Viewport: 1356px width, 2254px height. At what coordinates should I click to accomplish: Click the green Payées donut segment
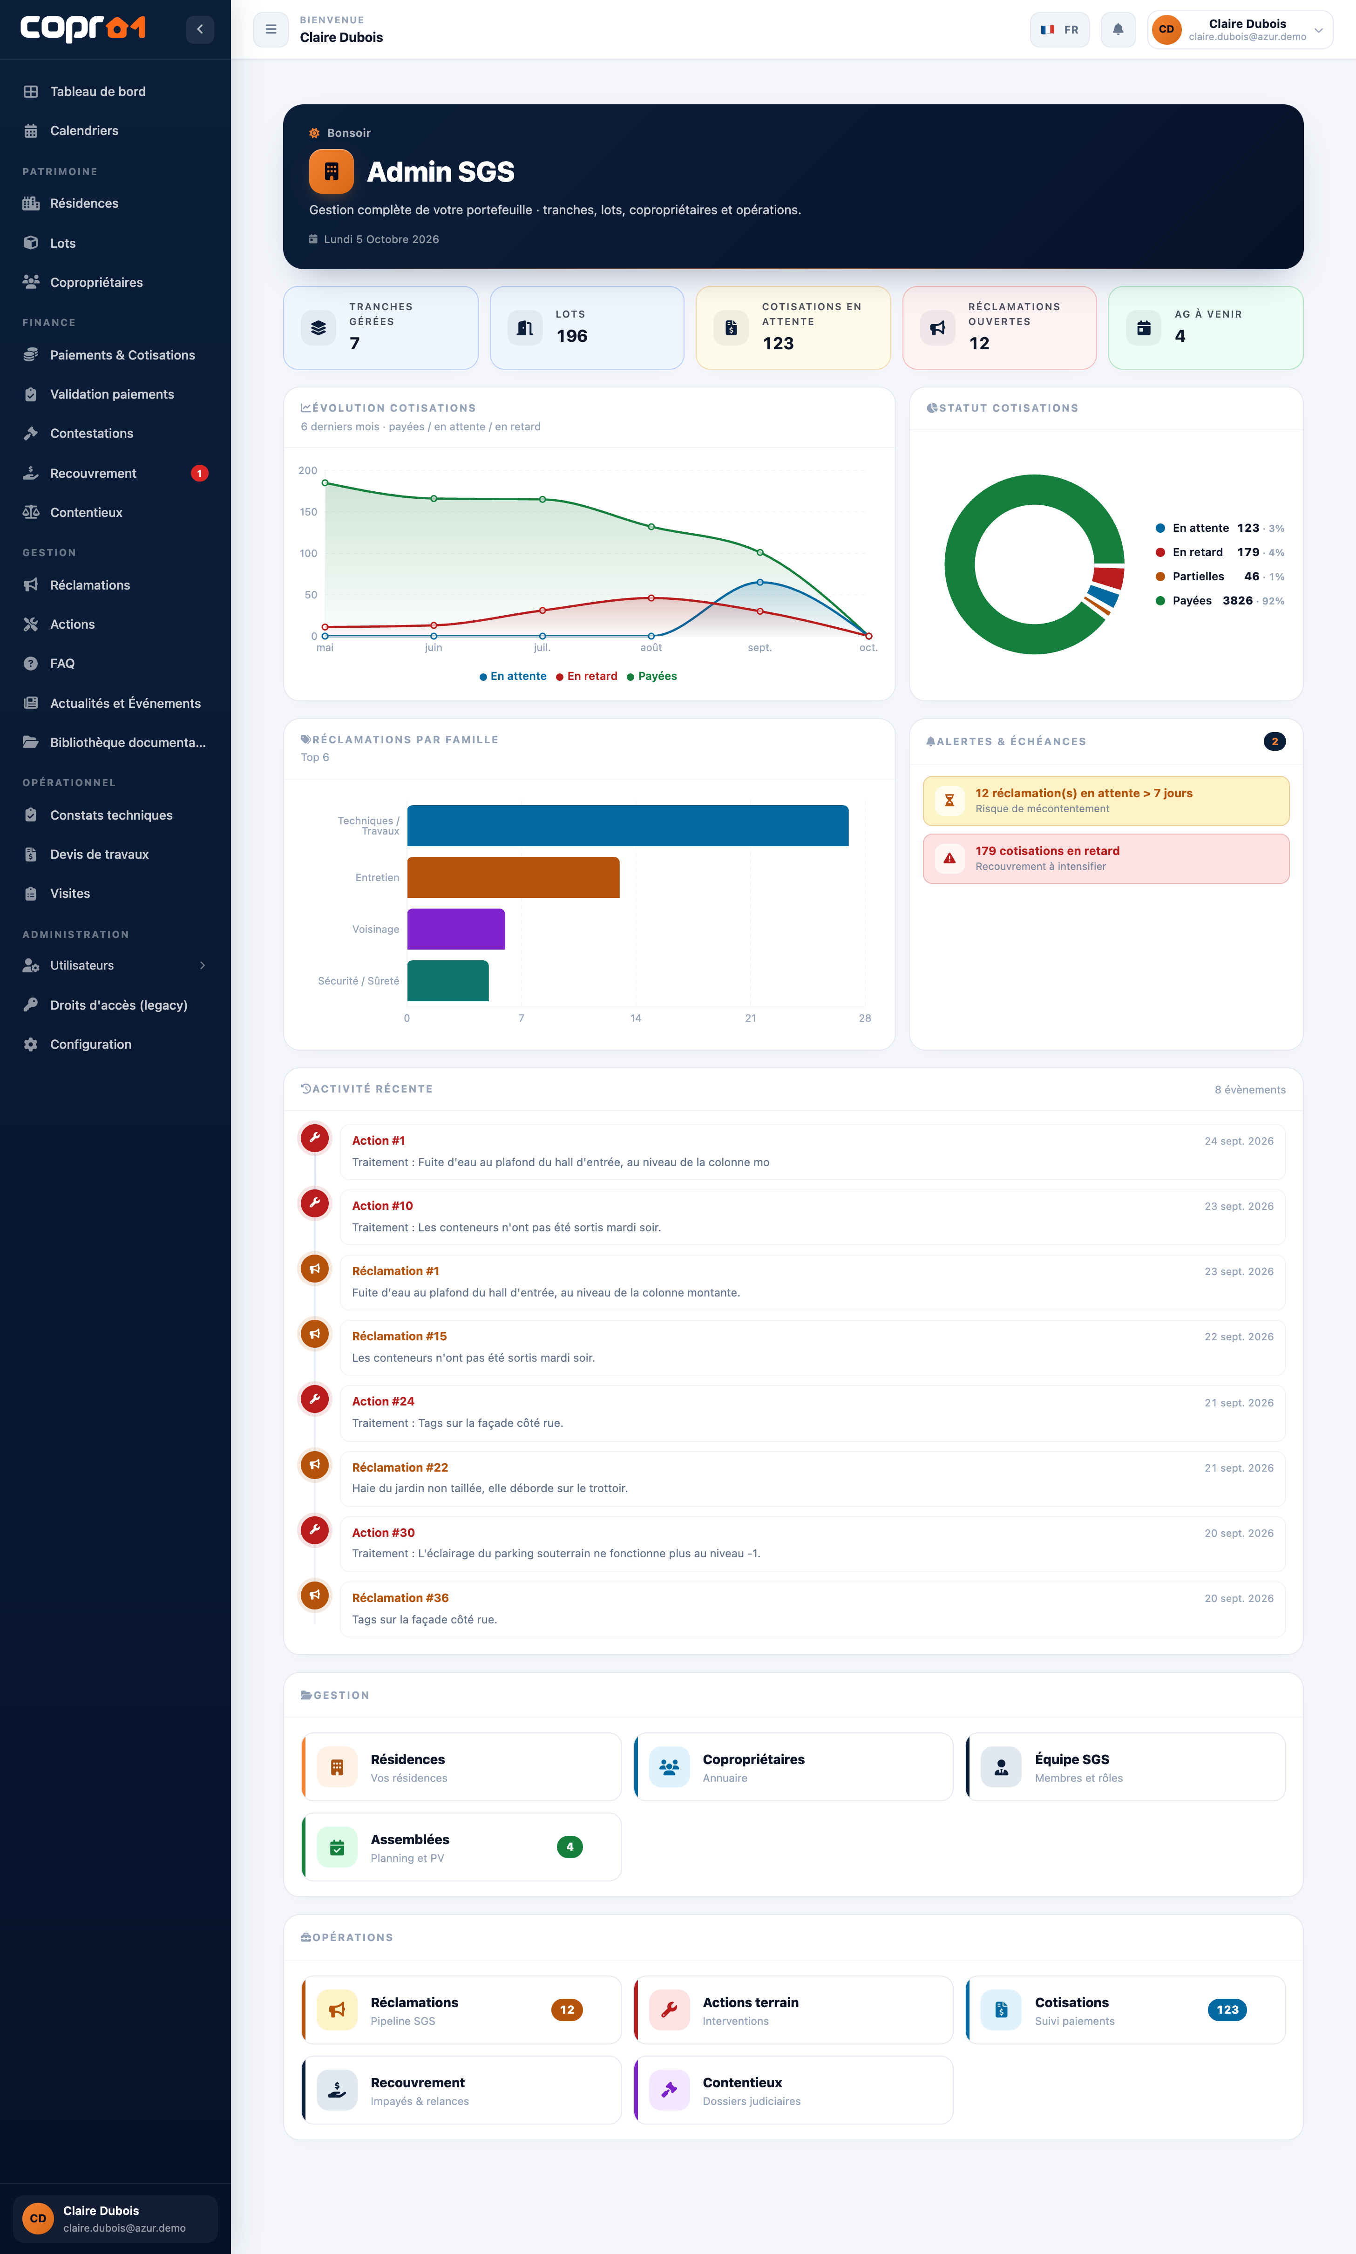point(960,563)
